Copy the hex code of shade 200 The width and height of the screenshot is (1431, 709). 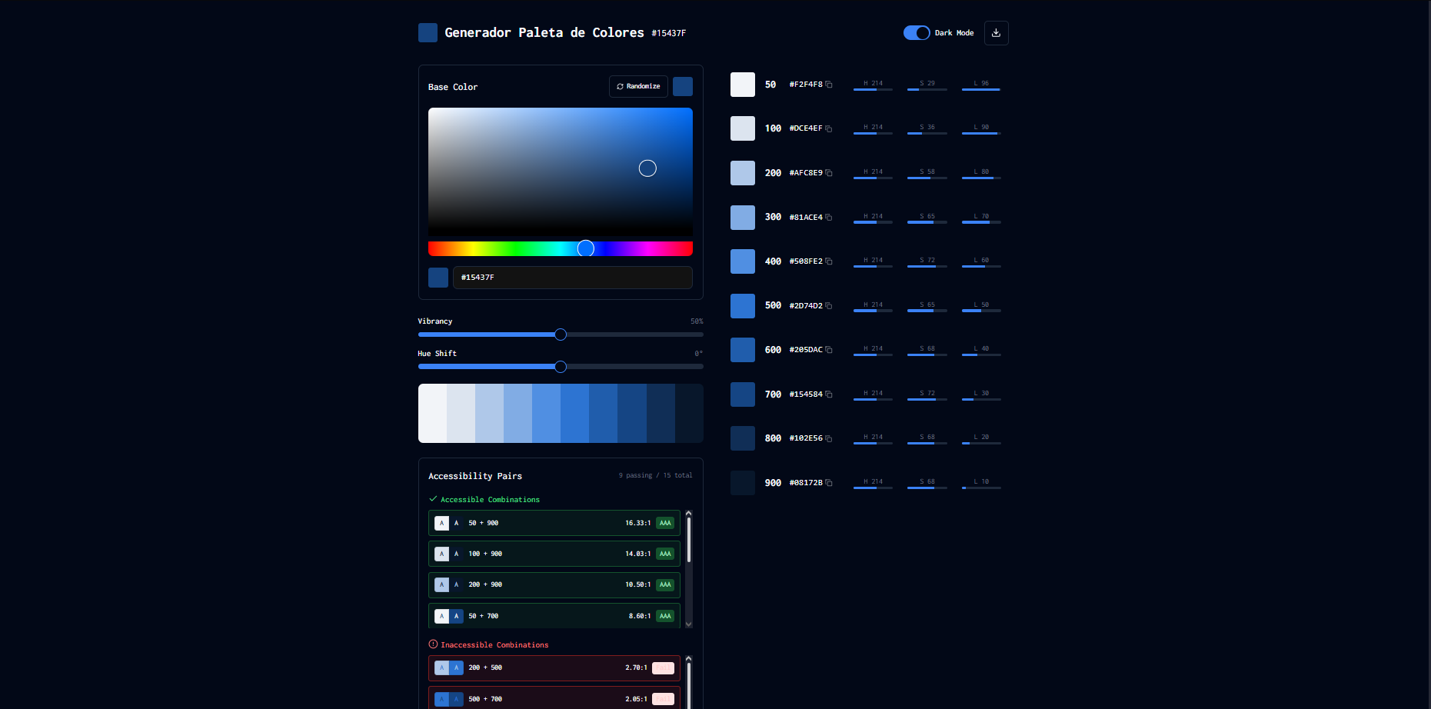click(x=830, y=173)
